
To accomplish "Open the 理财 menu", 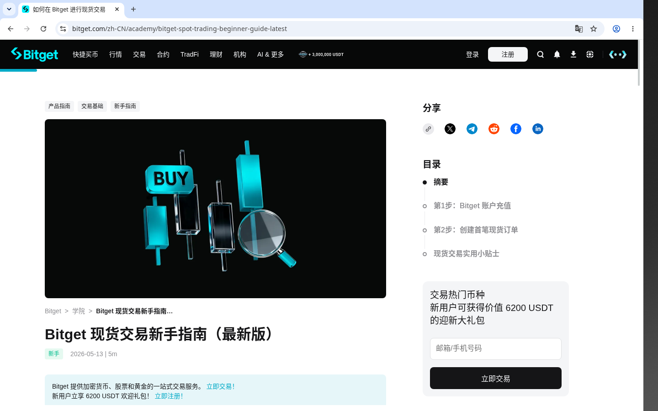I will (216, 54).
